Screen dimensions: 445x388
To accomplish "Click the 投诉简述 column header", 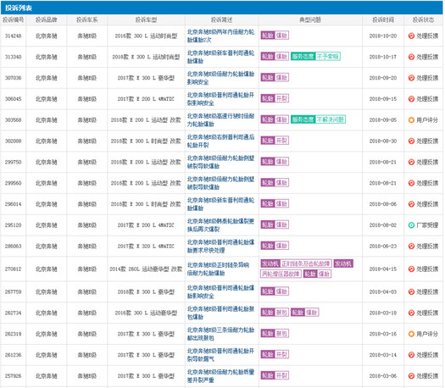I will point(221,19).
